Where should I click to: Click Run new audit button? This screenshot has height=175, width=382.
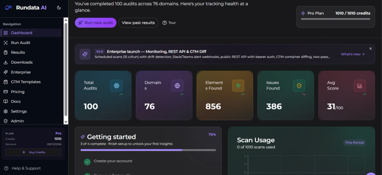95,23
